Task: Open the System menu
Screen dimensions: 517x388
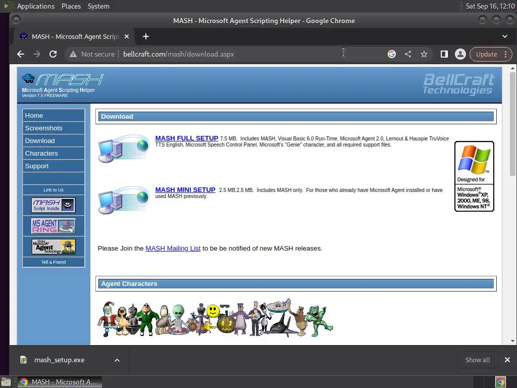Action: [98, 6]
